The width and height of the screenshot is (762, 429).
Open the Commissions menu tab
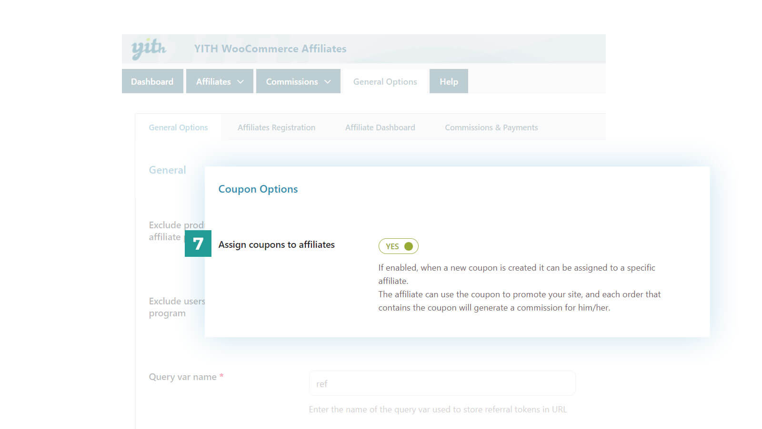click(x=298, y=81)
